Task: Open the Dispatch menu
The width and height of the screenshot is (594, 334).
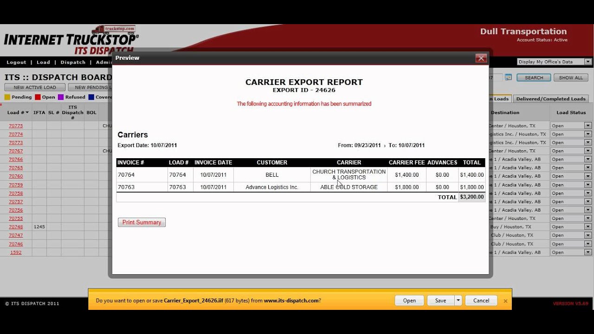Action: [x=73, y=62]
